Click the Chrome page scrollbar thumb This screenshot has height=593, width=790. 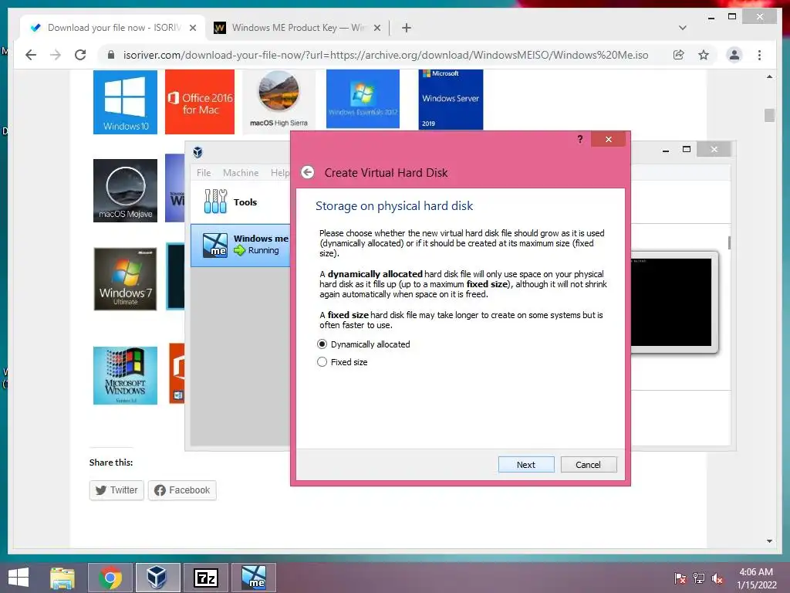[x=769, y=116]
